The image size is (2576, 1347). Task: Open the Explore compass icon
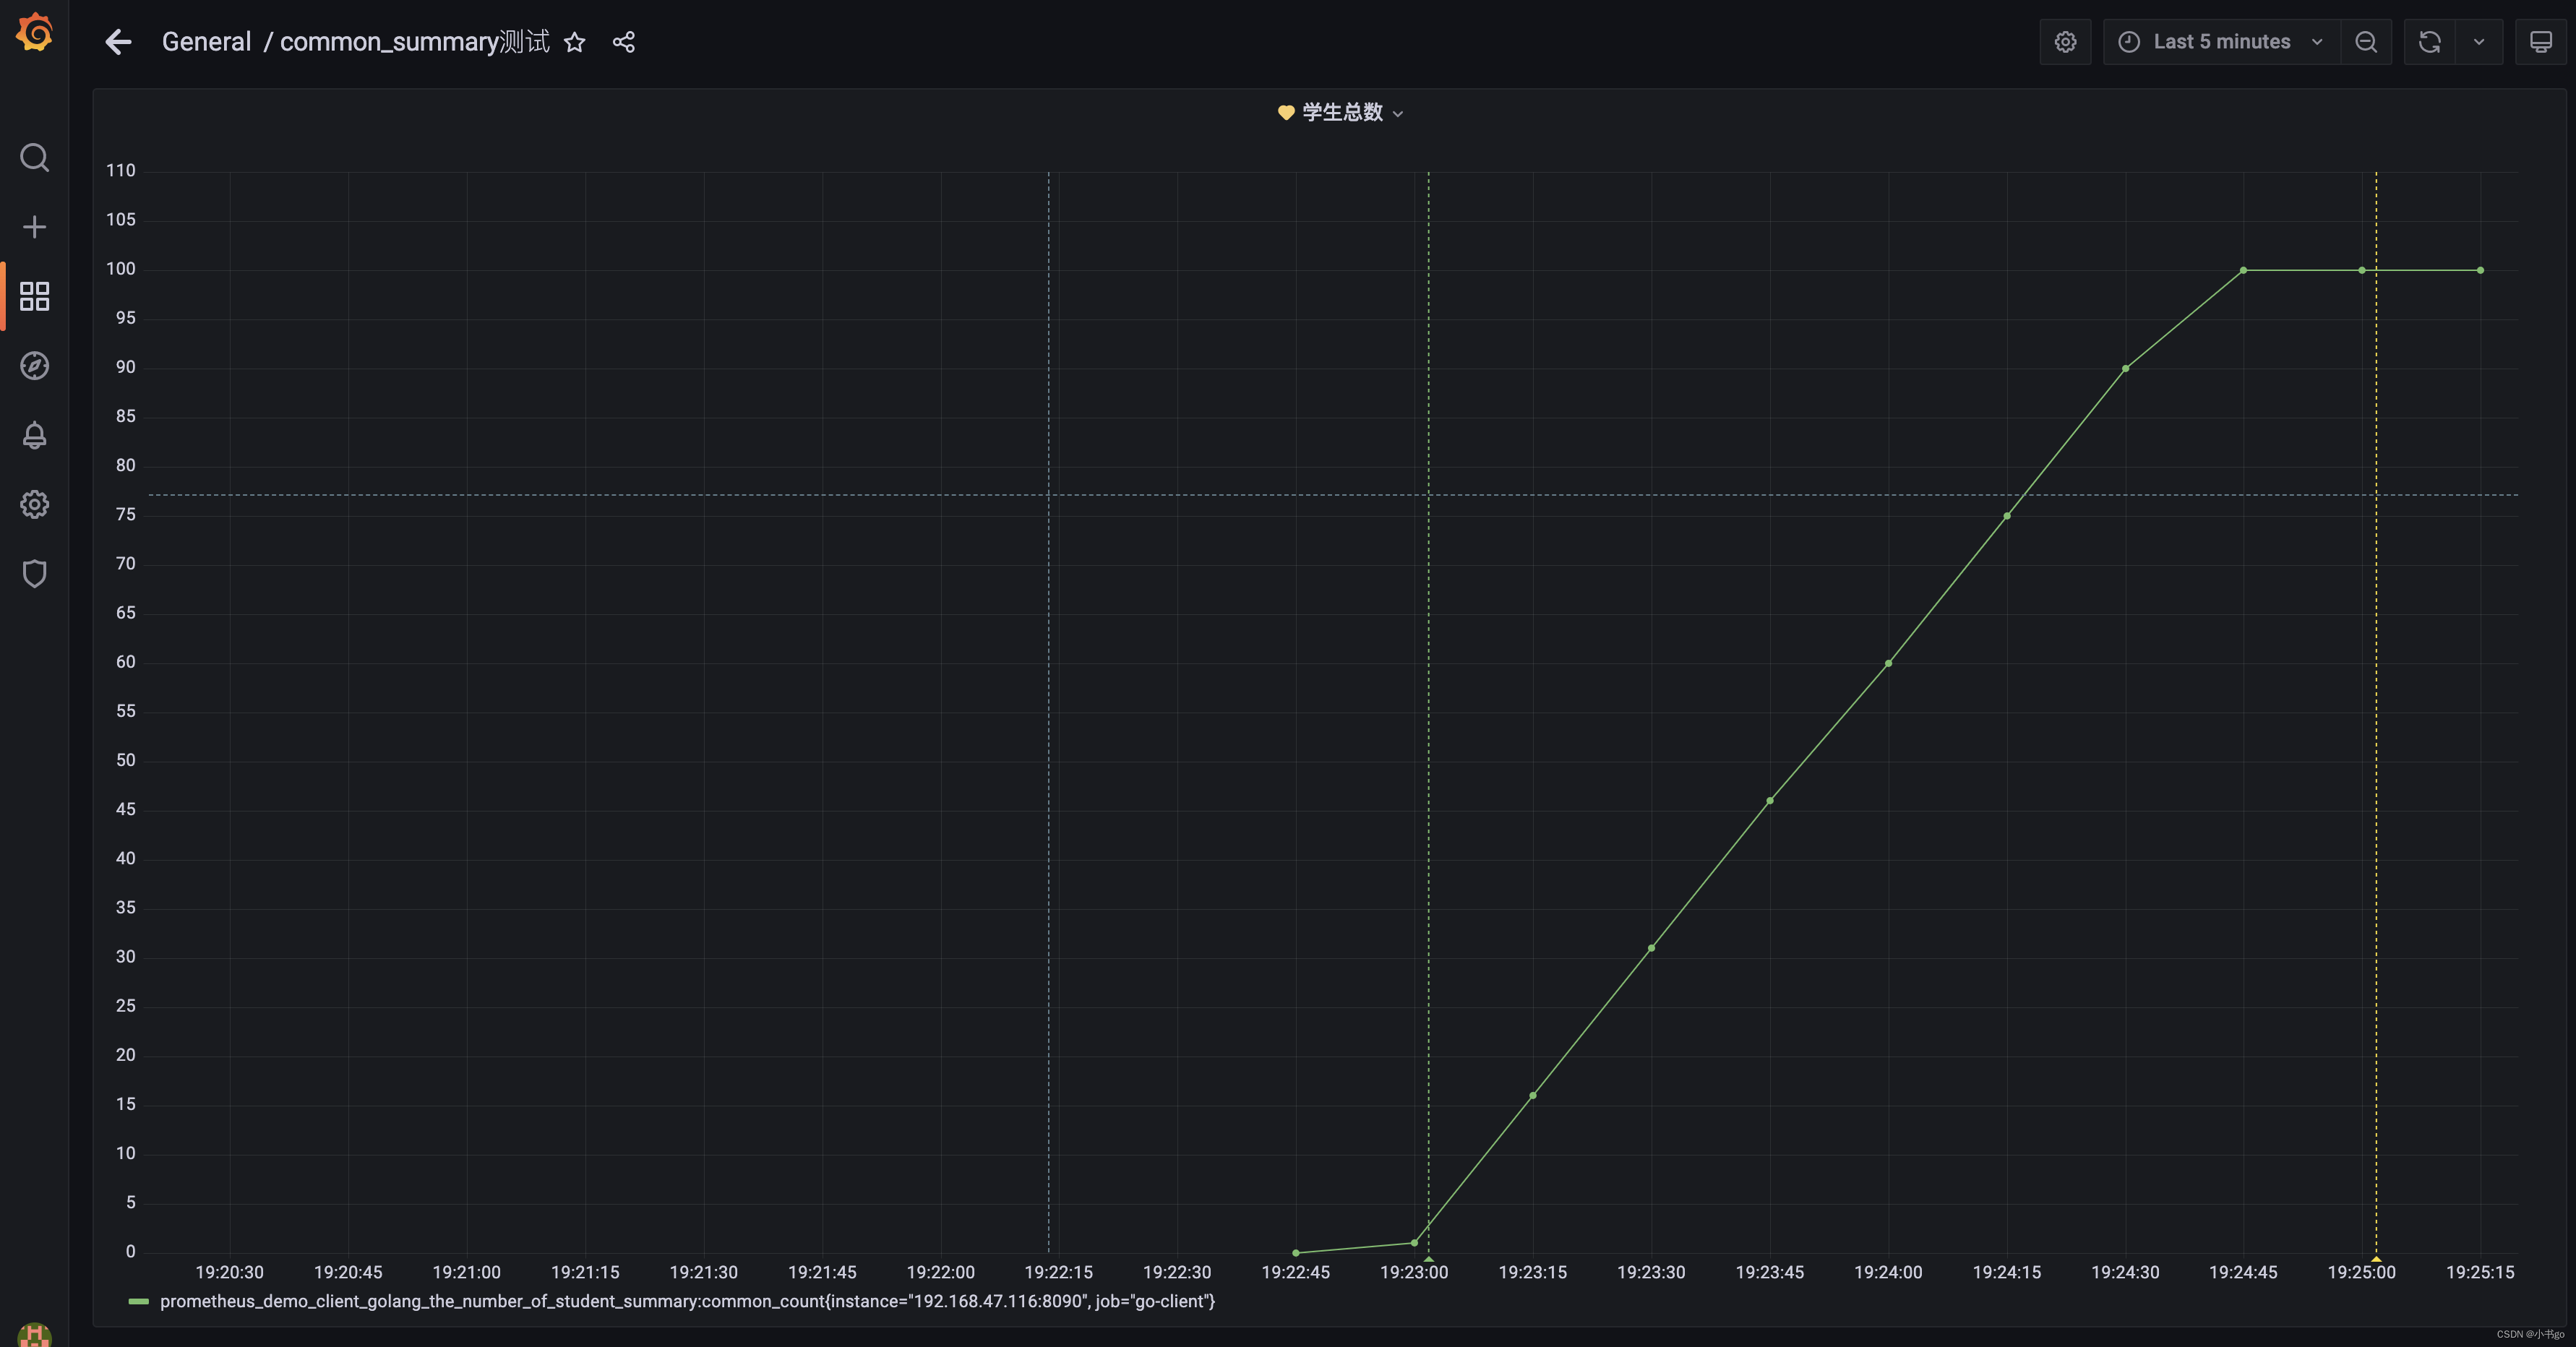point(35,366)
